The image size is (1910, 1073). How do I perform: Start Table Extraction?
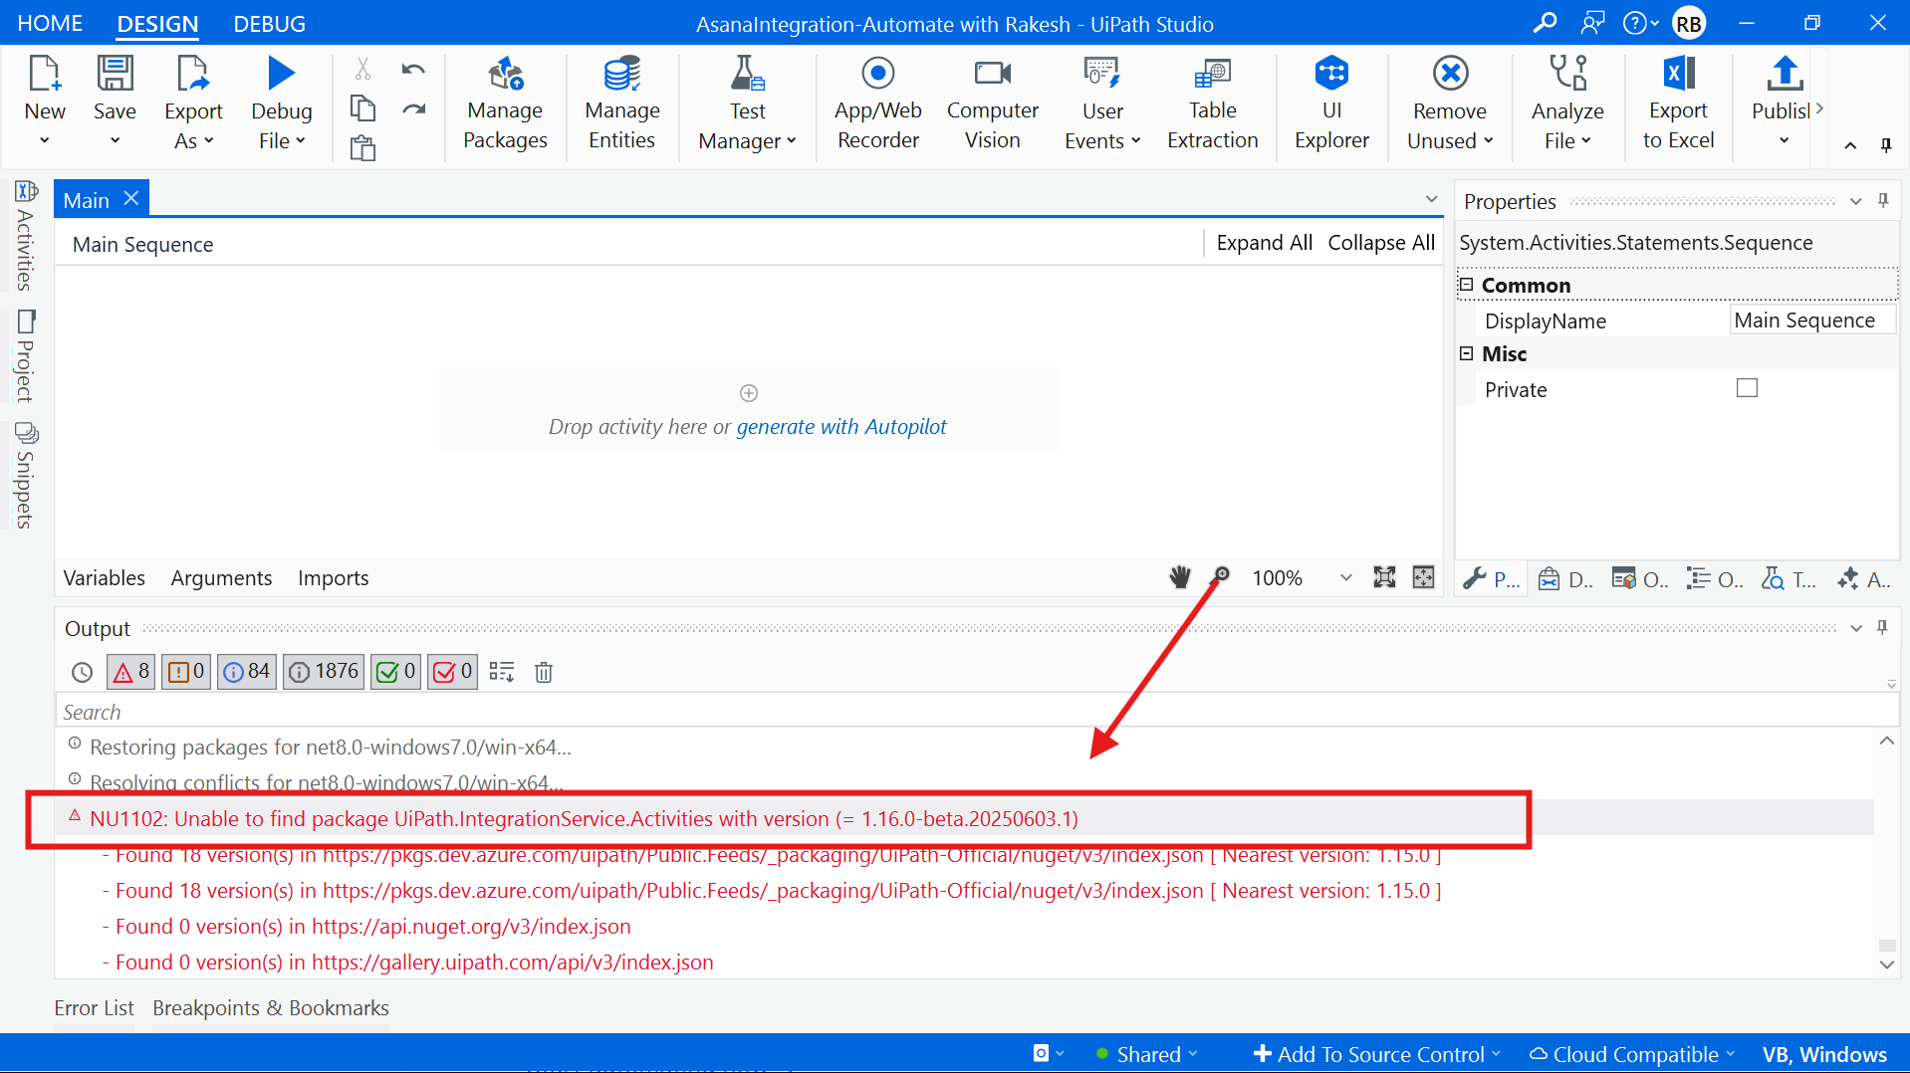point(1212,104)
